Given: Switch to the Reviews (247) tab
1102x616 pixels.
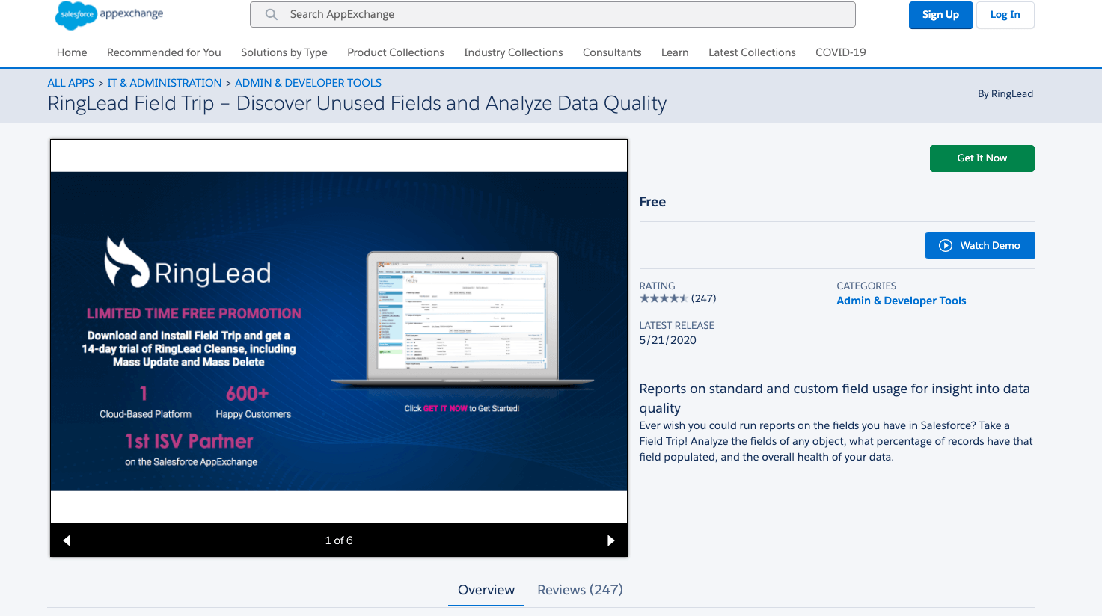Looking at the screenshot, I should tap(580, 590).
